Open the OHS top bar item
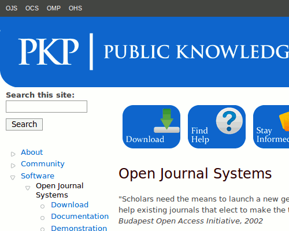The image size is (289, 231). 75,8
